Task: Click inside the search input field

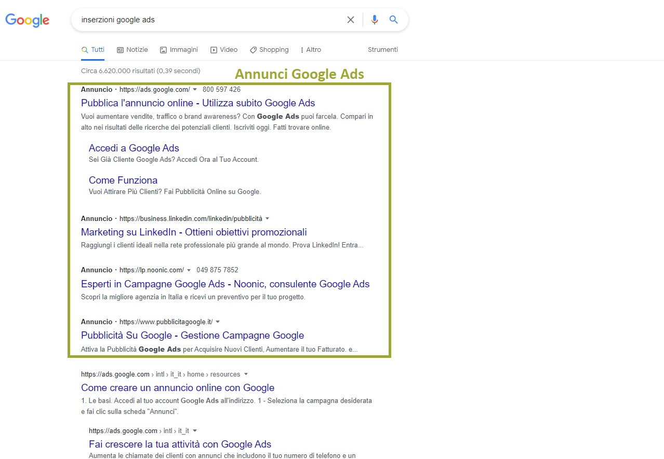Action: (x=210, y=20)
